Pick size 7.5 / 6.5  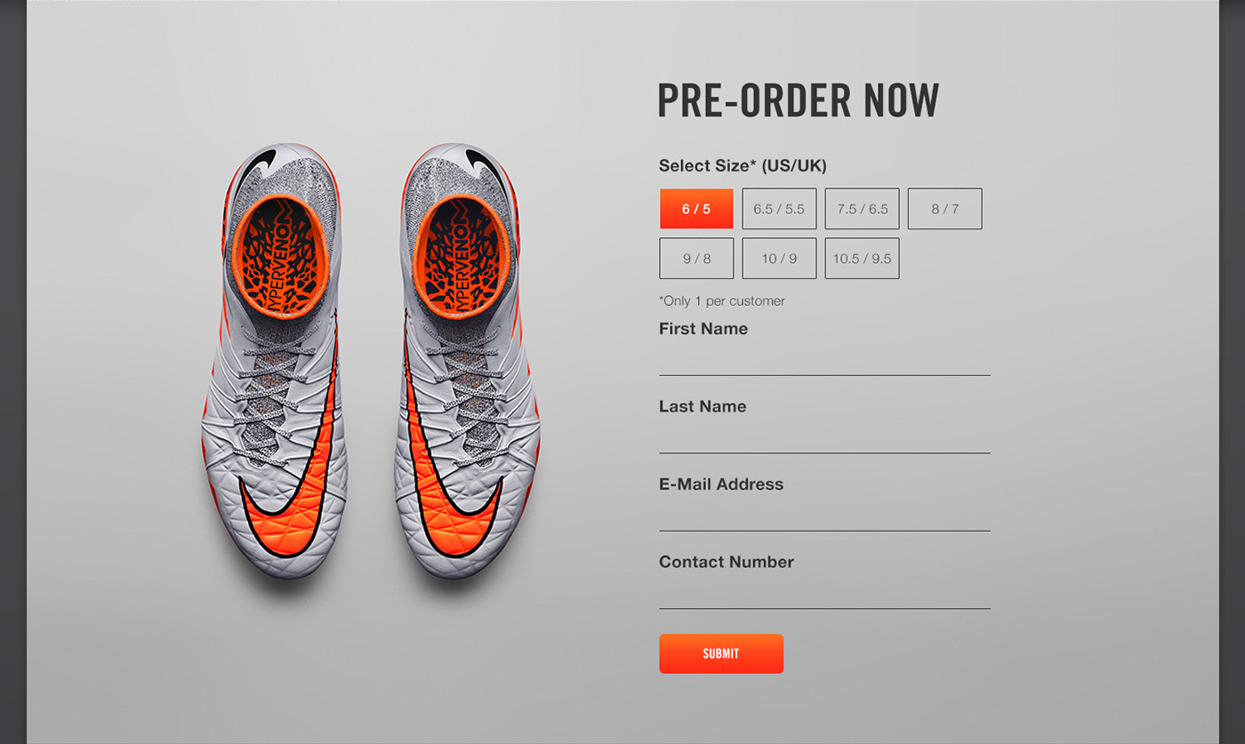click(x=862, y=209)
